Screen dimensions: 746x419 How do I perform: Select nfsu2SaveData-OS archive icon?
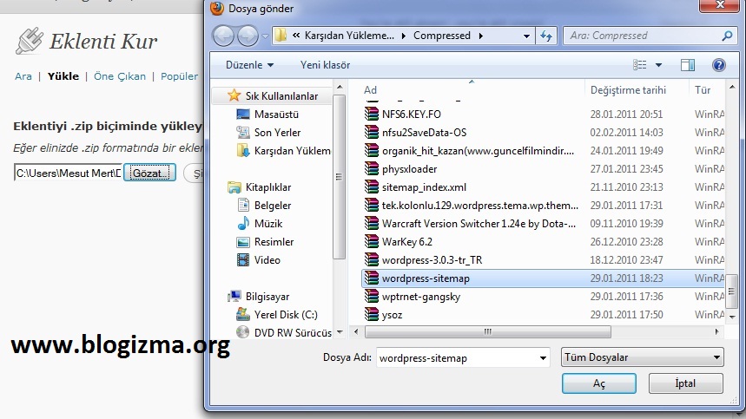pyautogui.click(x=372, y=132)
